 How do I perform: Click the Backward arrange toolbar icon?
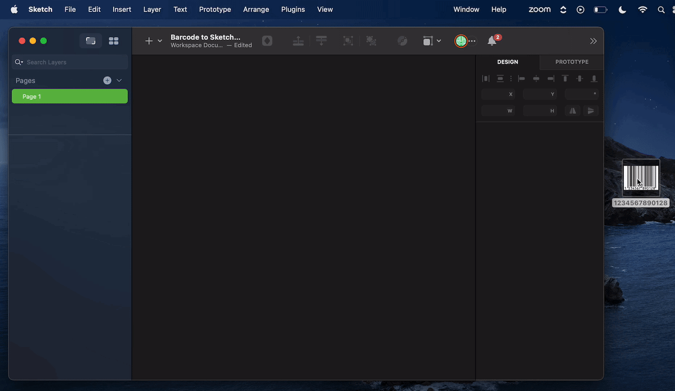(322, 41)
